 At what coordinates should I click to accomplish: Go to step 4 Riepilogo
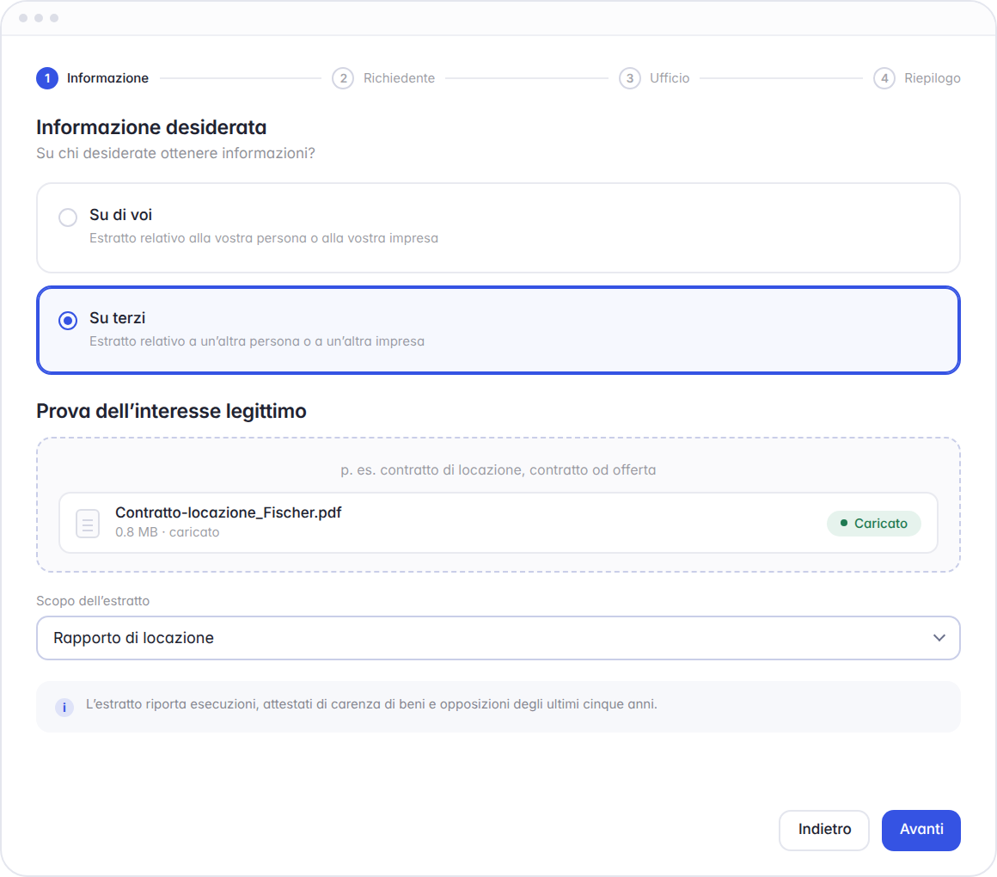click(x=917, y=78)
